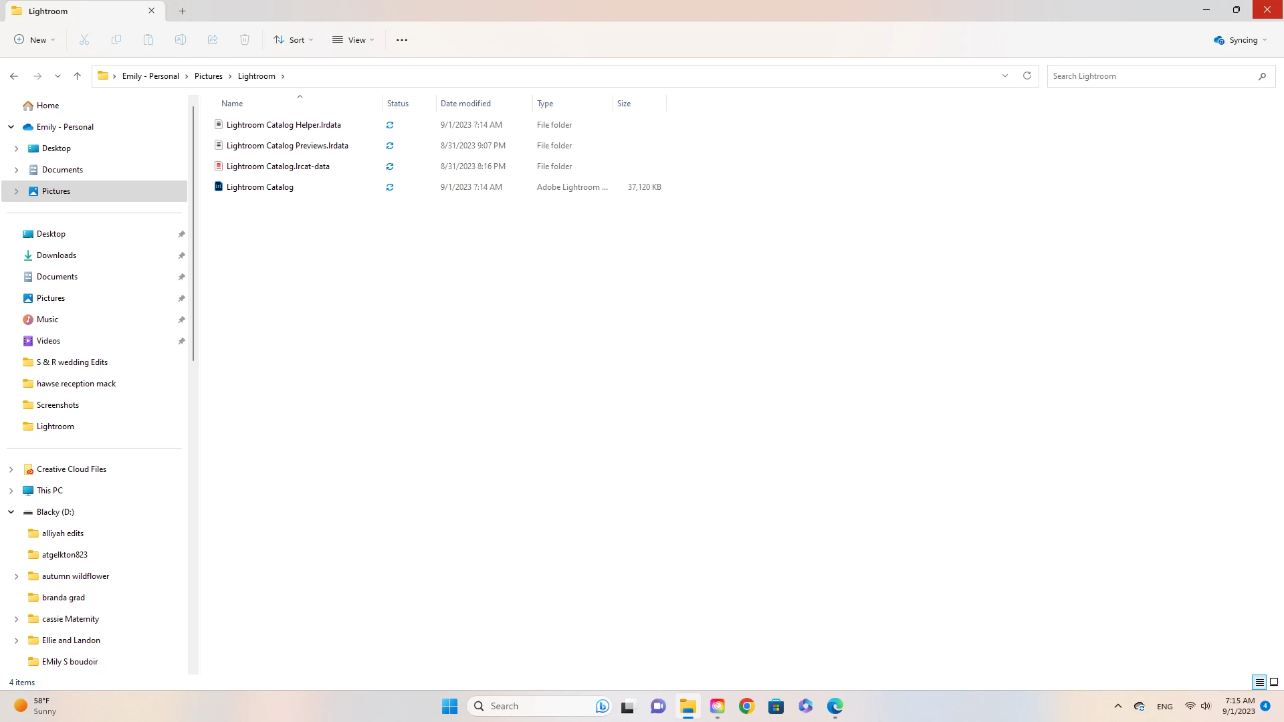Expand the Desktop node under Emily - Personal
Viewport: 1284px width, 722px height.
click(17, 148)
